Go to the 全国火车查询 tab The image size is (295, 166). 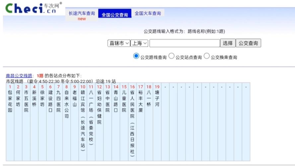click(148, 14)
